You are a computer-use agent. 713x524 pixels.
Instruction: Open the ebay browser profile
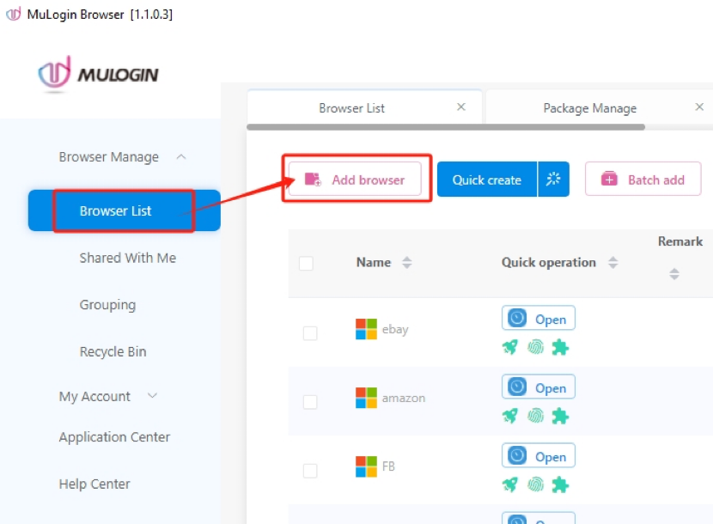pos(539,319)
